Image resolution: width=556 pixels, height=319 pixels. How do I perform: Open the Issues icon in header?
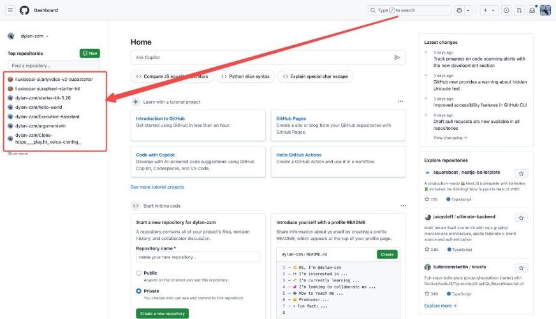(506, 10)
